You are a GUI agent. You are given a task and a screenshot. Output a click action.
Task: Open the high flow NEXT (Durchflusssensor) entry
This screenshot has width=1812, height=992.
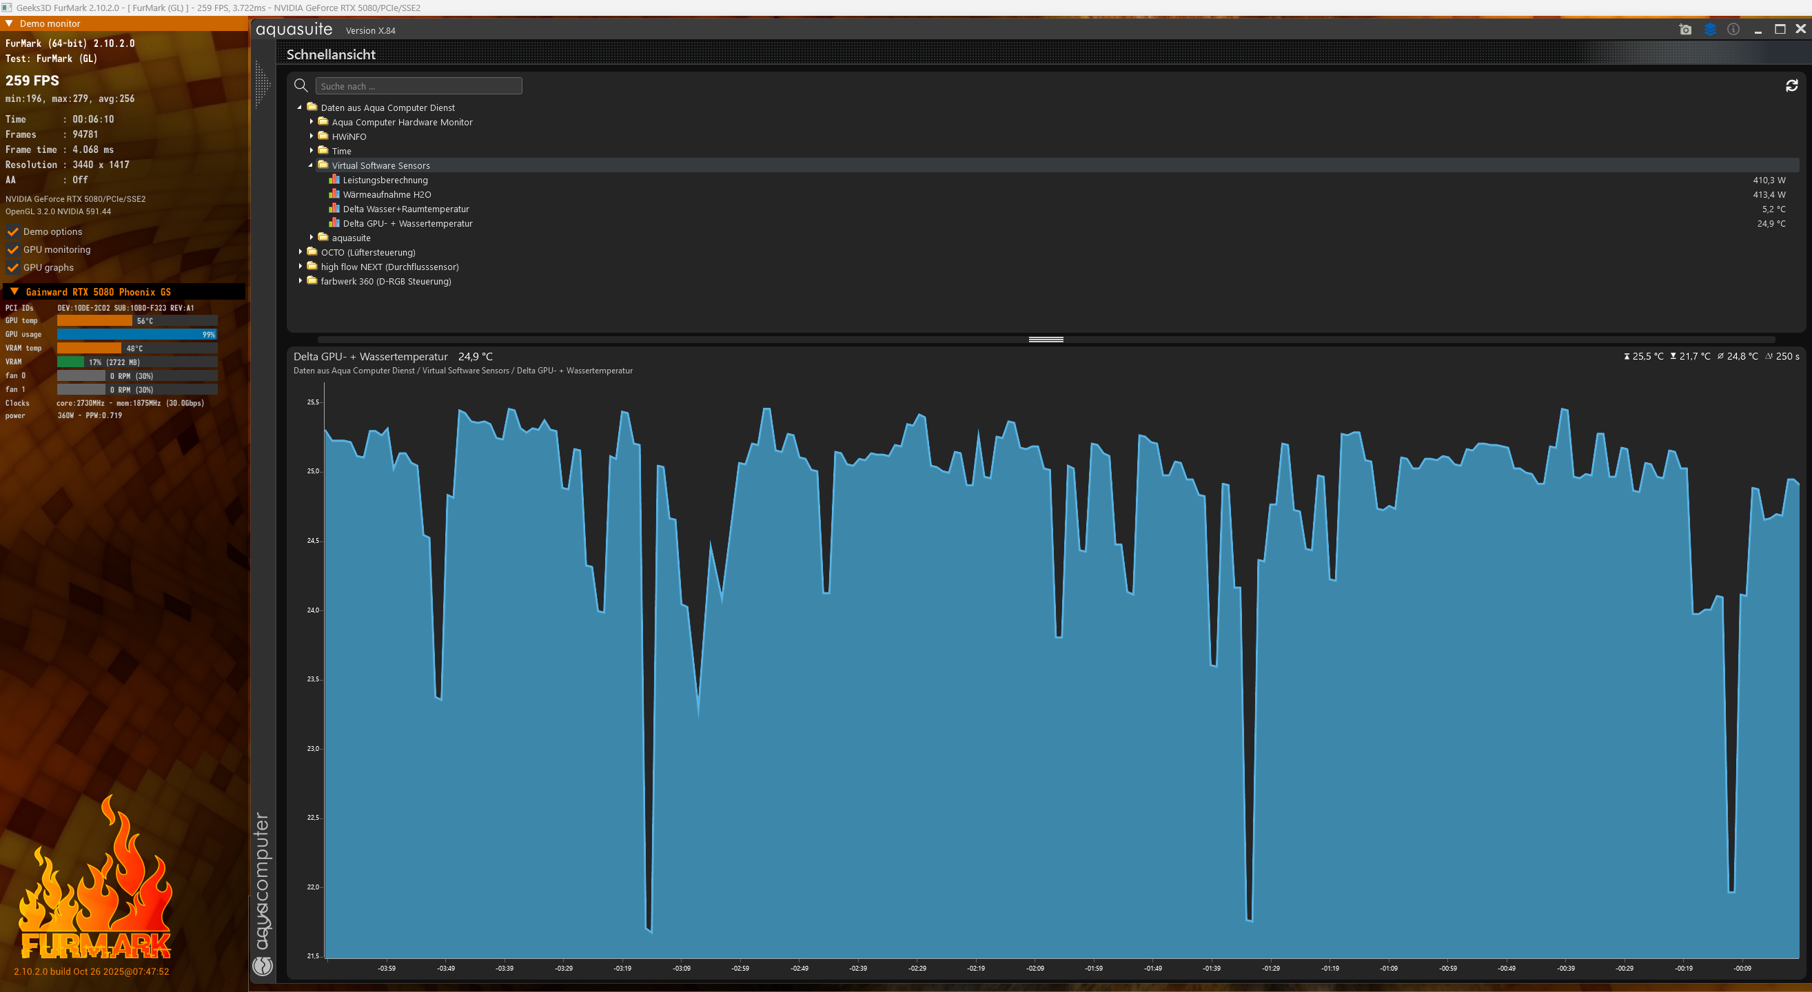(389, 267)
